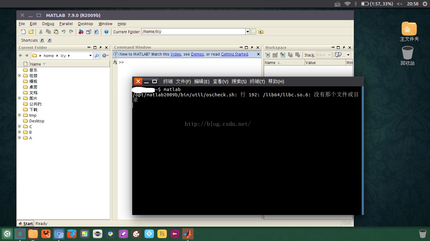
Task: Open the Desktop menu
Action: click(86, 24)
